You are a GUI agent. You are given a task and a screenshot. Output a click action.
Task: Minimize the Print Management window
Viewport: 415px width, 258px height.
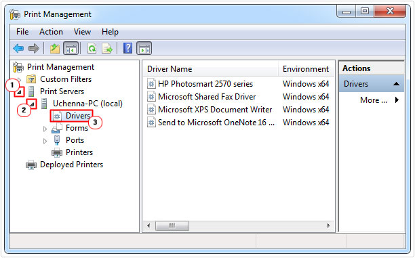pos(347,12)
